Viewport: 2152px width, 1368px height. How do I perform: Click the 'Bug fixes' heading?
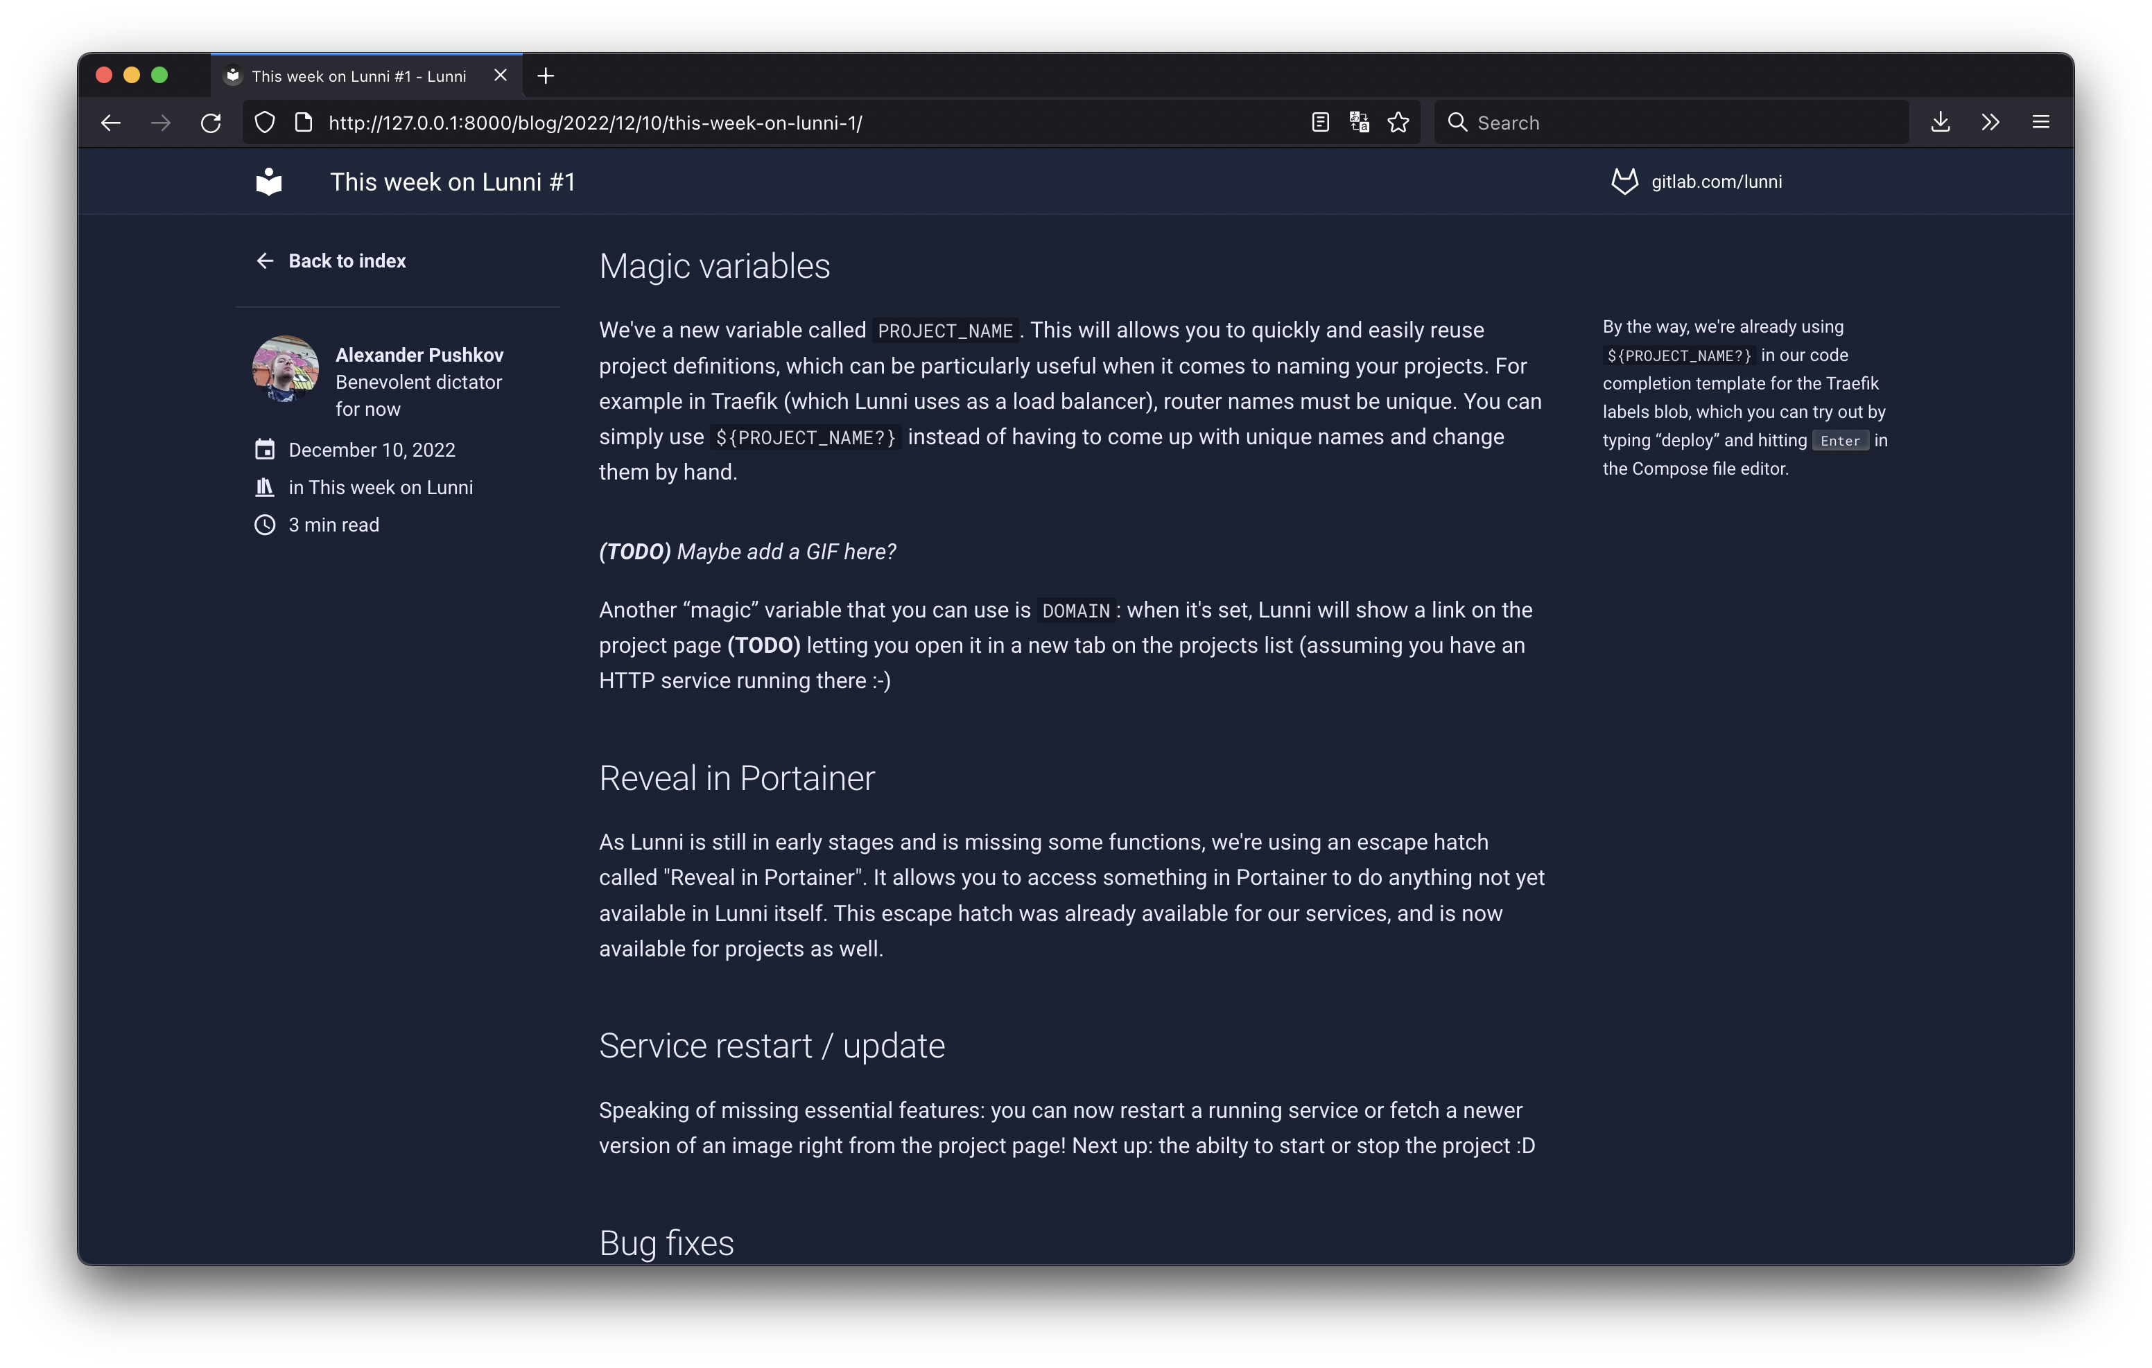(666, 1243)
